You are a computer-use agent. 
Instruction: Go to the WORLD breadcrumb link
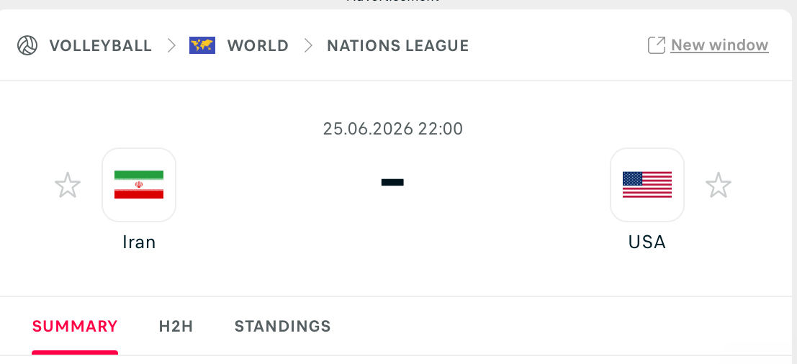[258, 46]
